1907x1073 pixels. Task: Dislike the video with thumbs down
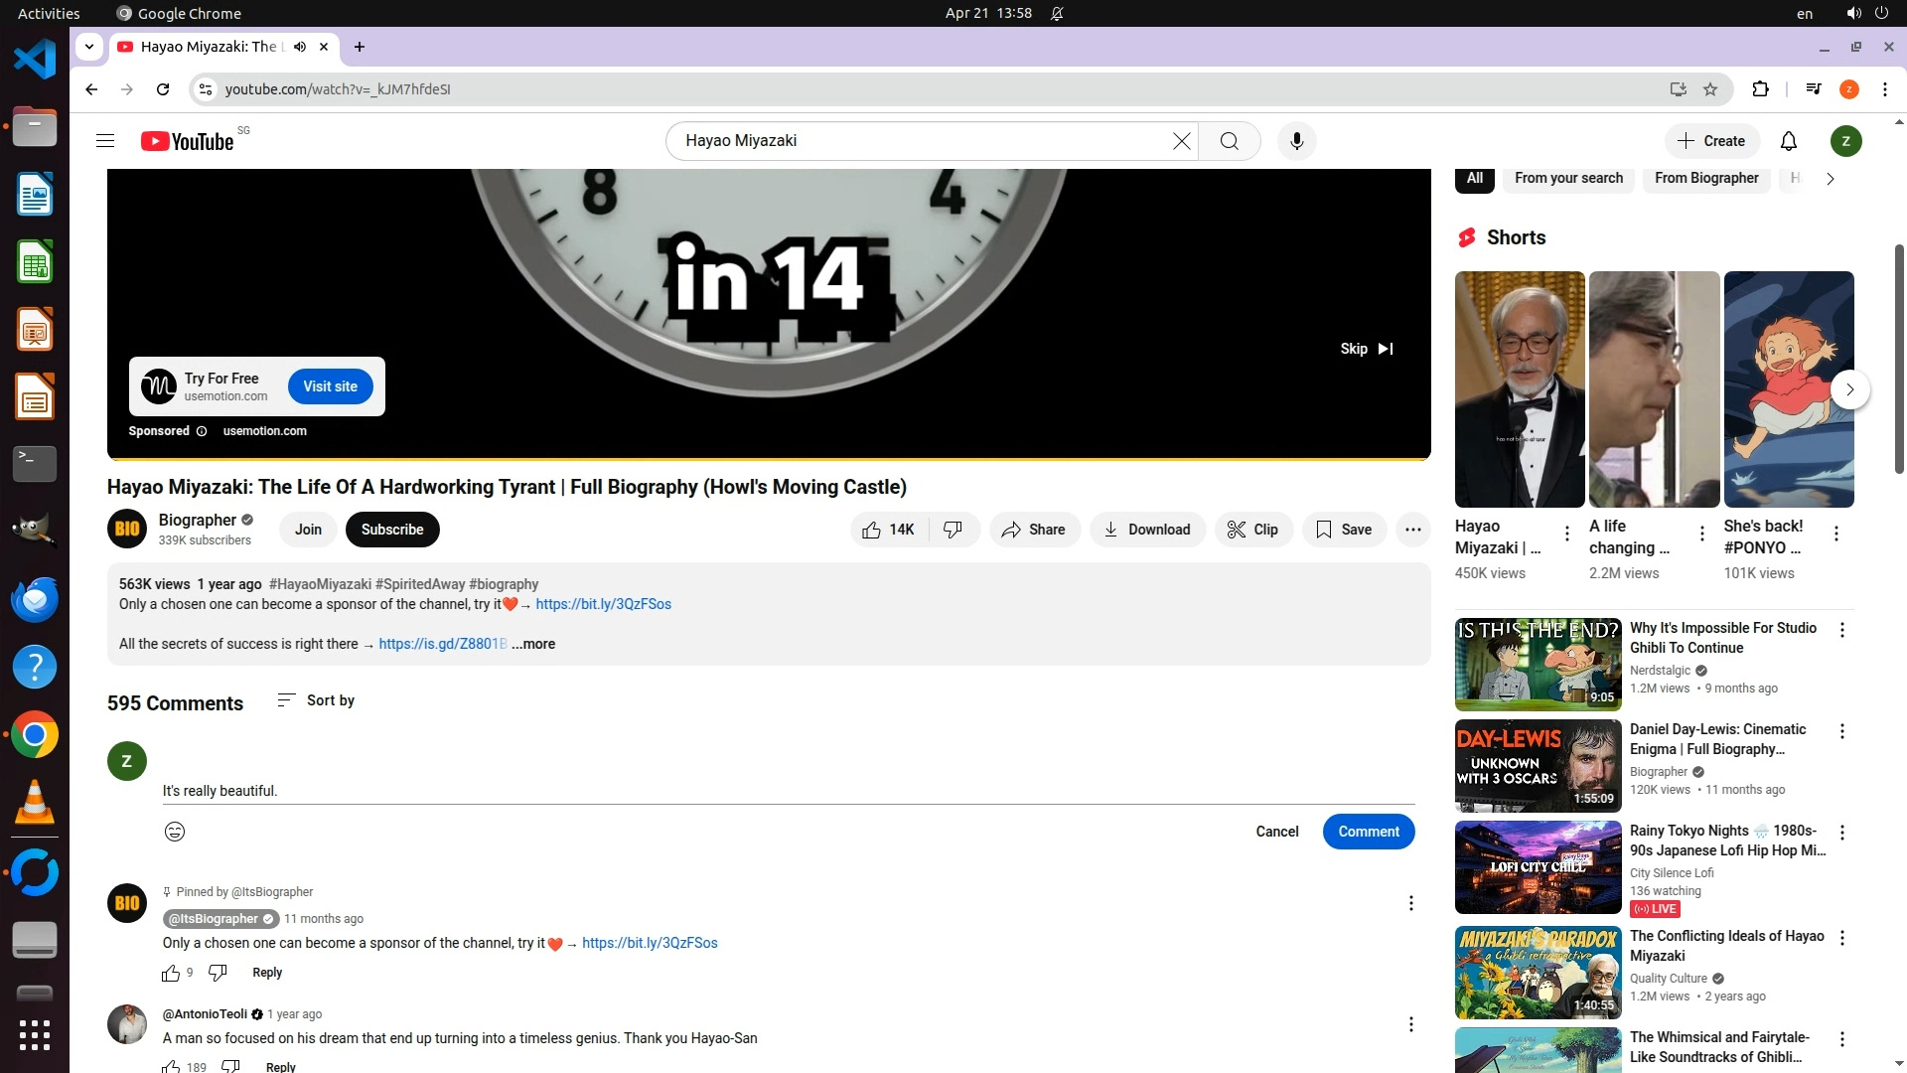pyautogui.click(x=953, y=530)
